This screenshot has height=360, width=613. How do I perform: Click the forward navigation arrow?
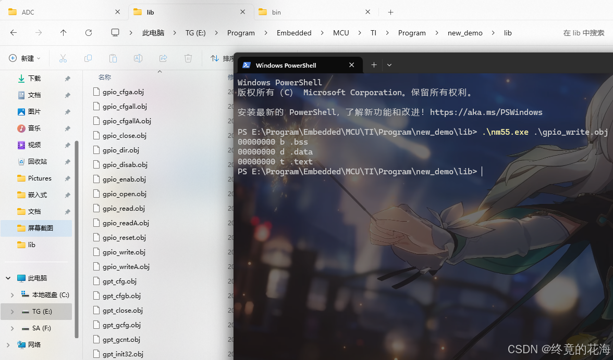tap(39, 33)
